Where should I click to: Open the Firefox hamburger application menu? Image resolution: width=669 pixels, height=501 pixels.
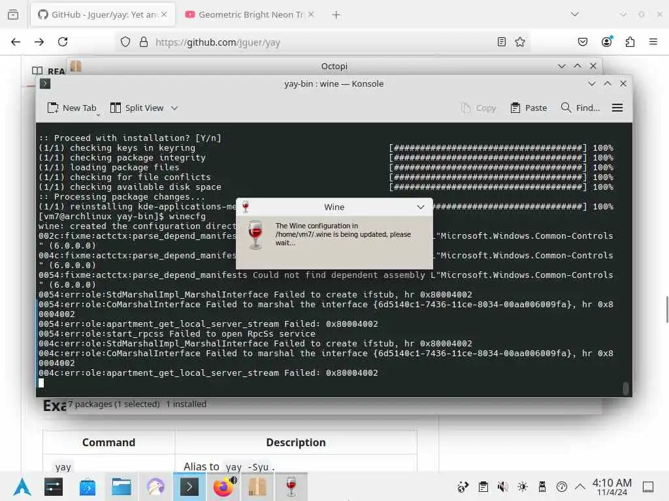(653, 42)
